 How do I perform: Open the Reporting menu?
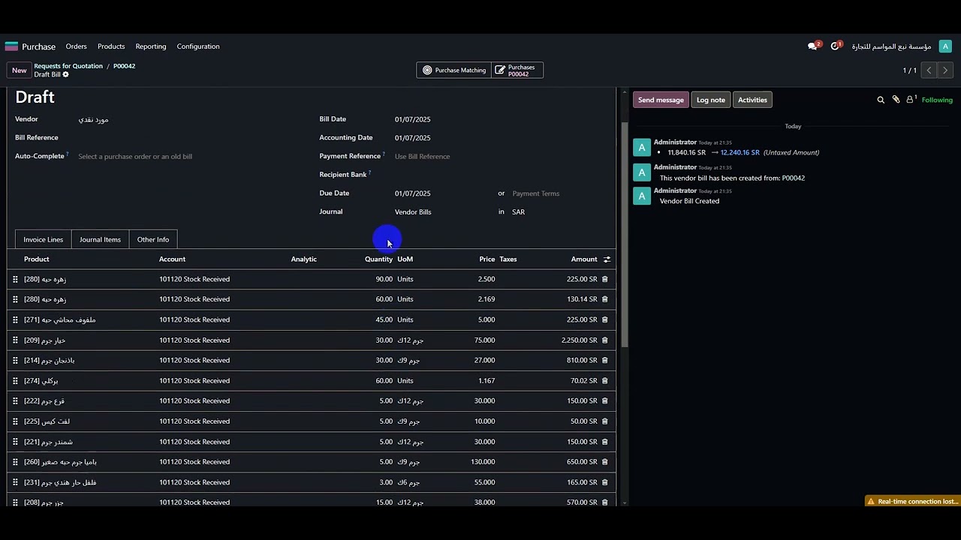(x=151, y=46)
